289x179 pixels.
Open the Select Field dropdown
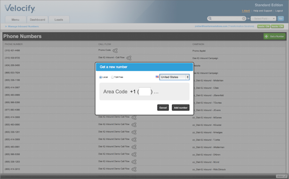coord(263,19)
